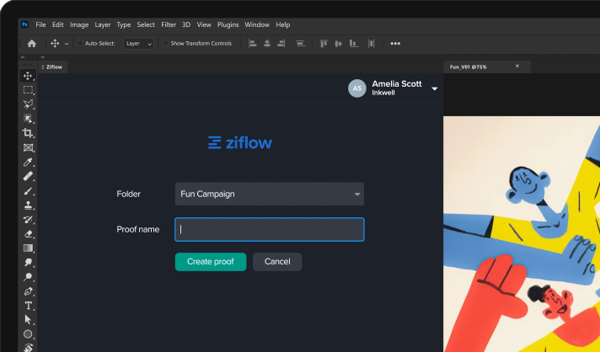Select the Brush tool
600x352 pixels.
(28, 191)
